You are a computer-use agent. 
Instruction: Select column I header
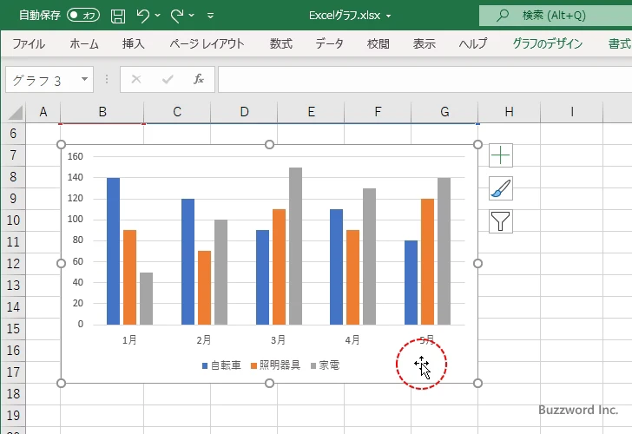pos(572,112)
